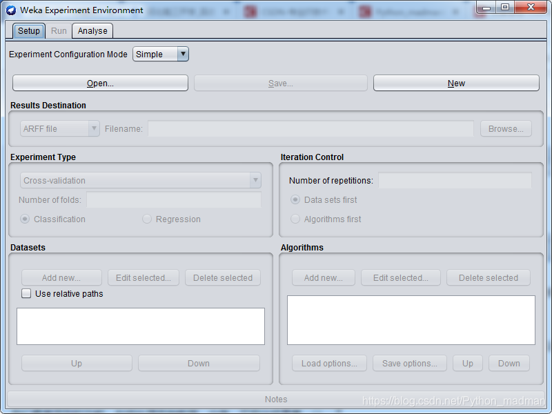Open the Notes panel button

[x=276, y=400]
